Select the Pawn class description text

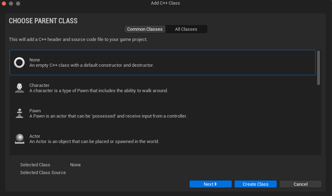pos(108,116)
